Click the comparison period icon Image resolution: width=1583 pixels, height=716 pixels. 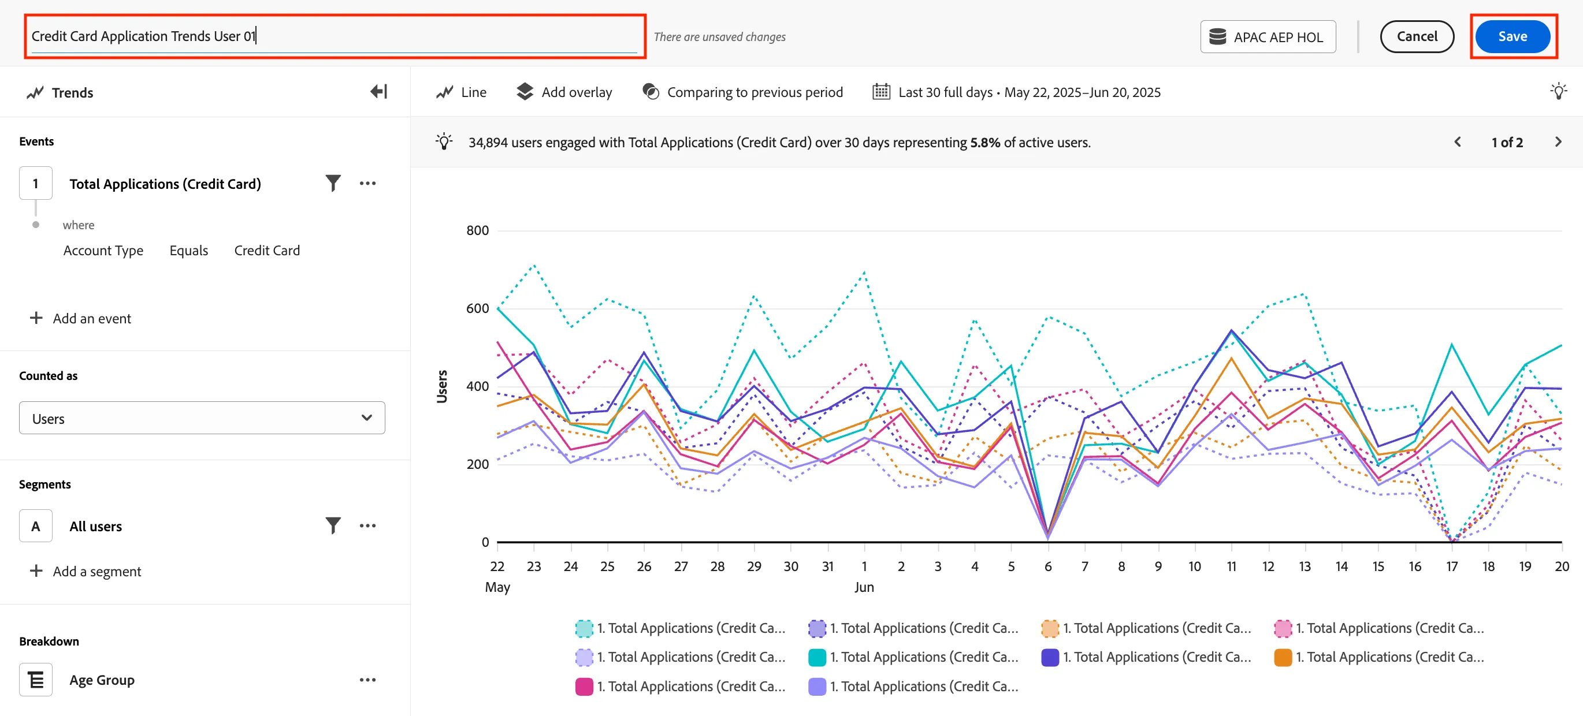[x=650, y=92]
